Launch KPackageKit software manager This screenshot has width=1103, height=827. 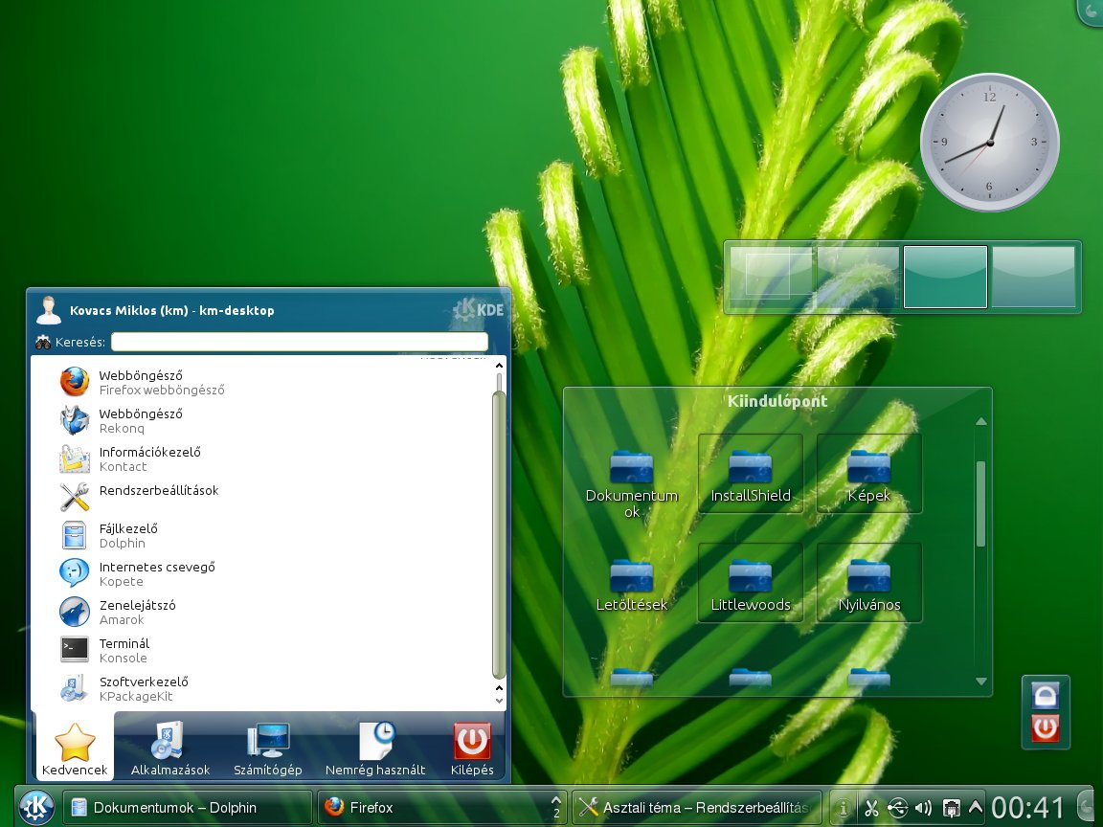(x=267, y=688)
